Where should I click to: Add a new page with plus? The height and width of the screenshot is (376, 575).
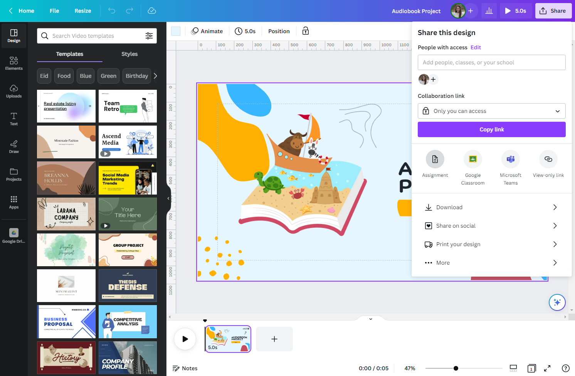(x=274, y=339)
